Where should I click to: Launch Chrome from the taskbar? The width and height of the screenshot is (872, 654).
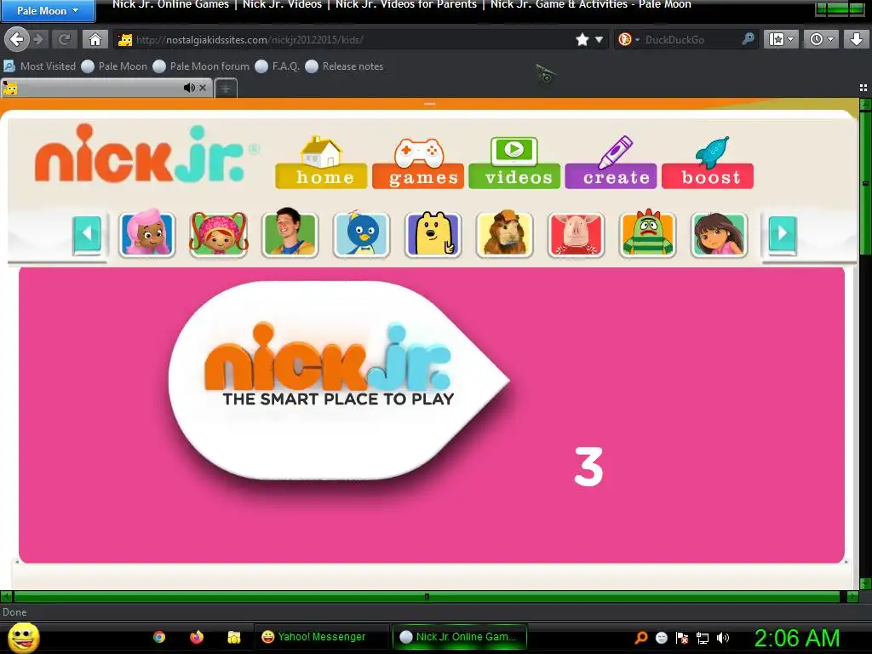pos(159,637)
